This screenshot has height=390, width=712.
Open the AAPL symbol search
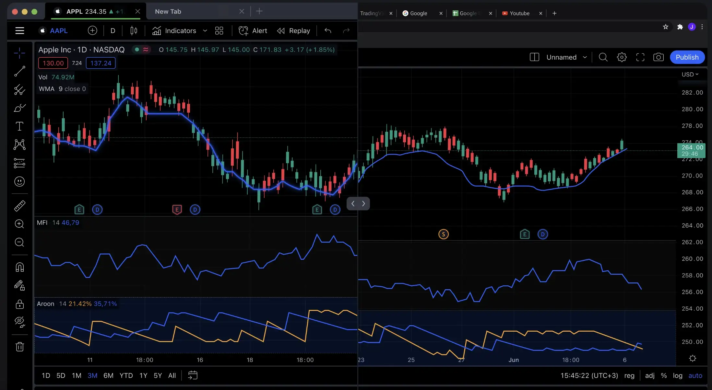click(53, 30)
